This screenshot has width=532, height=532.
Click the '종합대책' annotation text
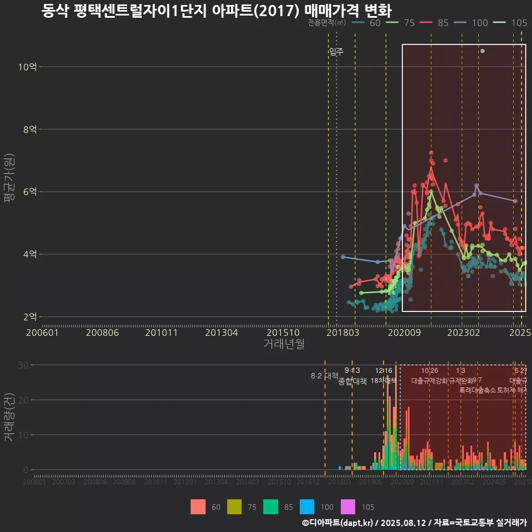[352, 381]
